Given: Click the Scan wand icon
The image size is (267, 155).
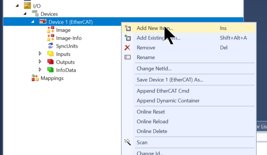Looking at the screenshot, I should [127, 142].
